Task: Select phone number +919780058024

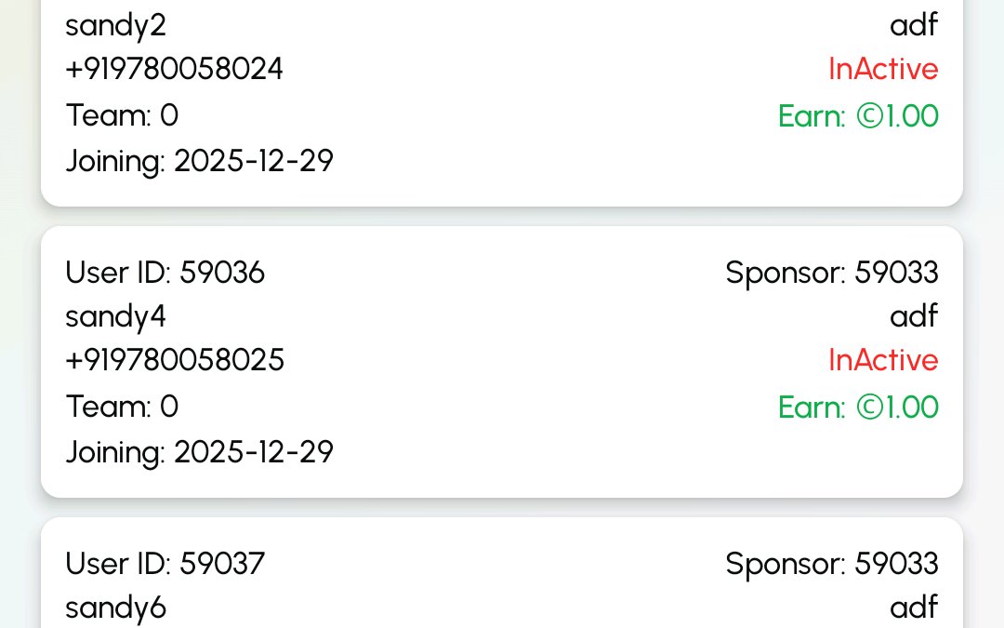Action: coord(174,70)
